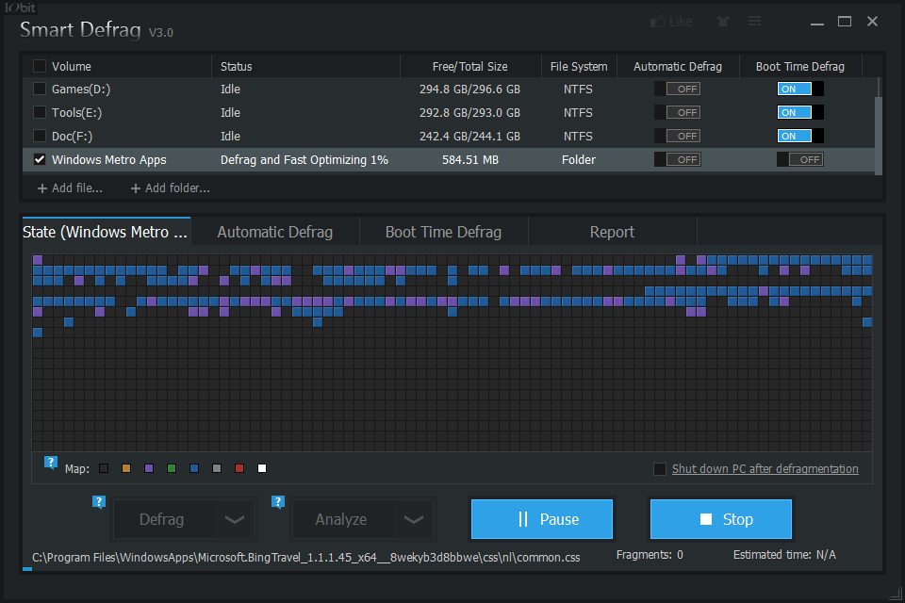This screenshot has width=905, height=603.
Task: Click the 'Defrag and Fast Optimizing 1%' status
Action: tap(304, 160)
